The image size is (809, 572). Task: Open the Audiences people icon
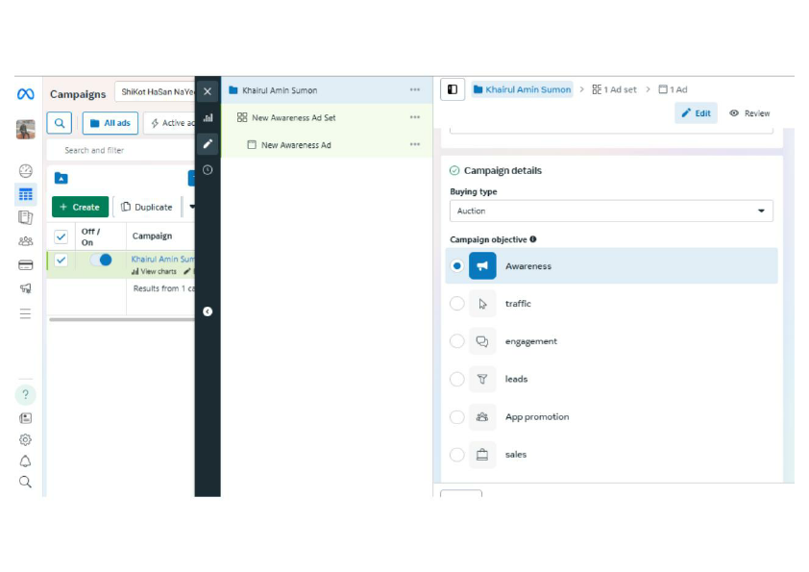(26, 241)
